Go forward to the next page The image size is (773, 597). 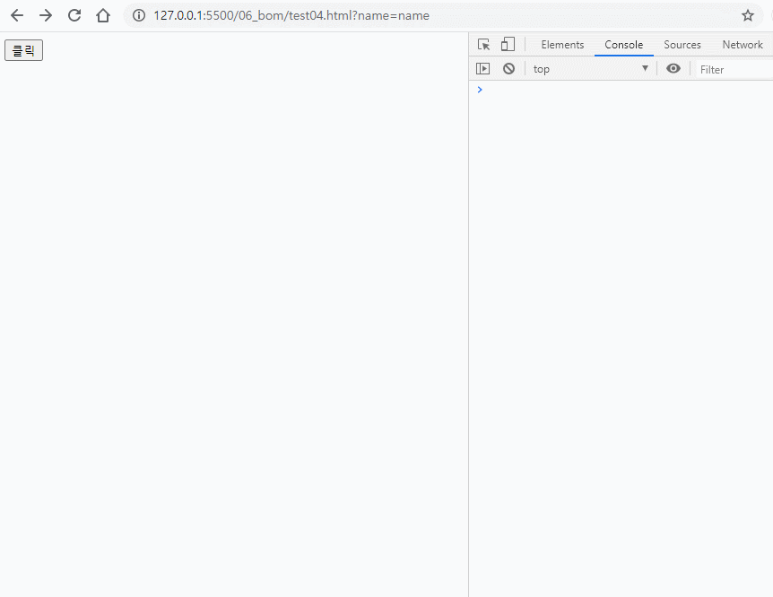46,16
